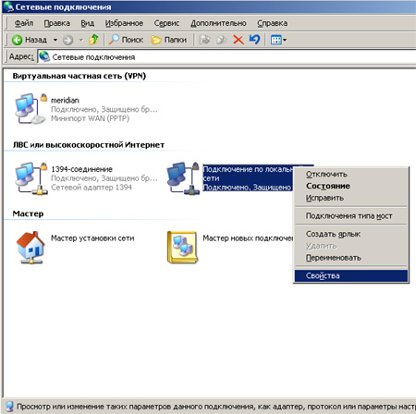Click the ЛВС или высокоскоростной Интернет header
416x414 pixels.
tap(89, 145)
